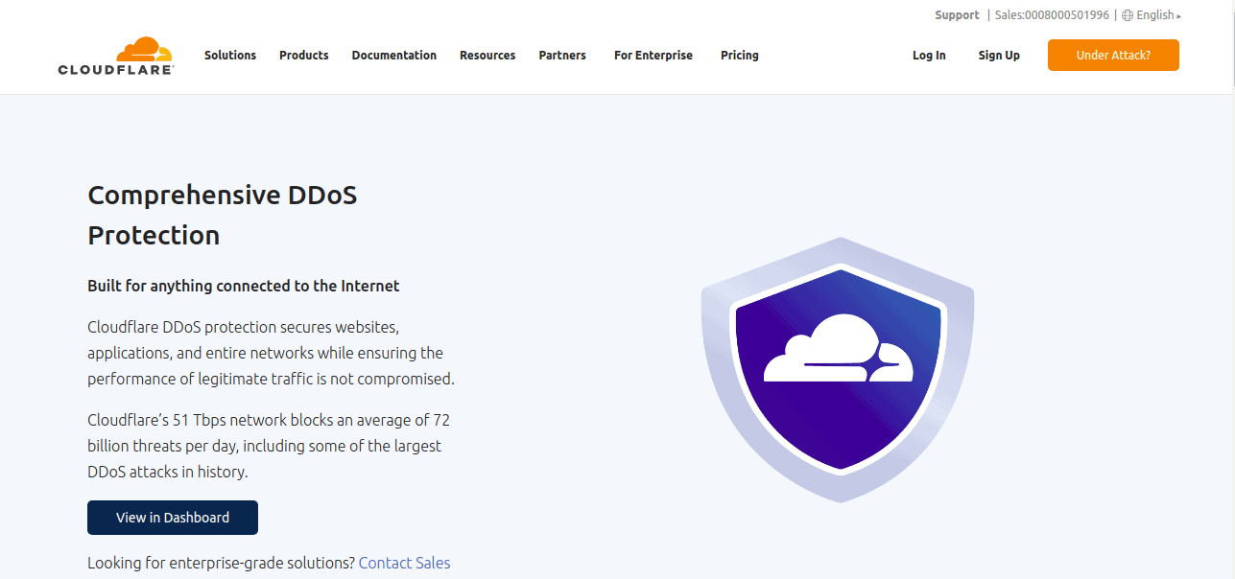Open the Documentation menu
The image size is (1235, 579).
coord(394,56)
